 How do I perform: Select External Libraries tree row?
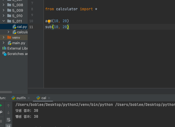tap(14, 48)
